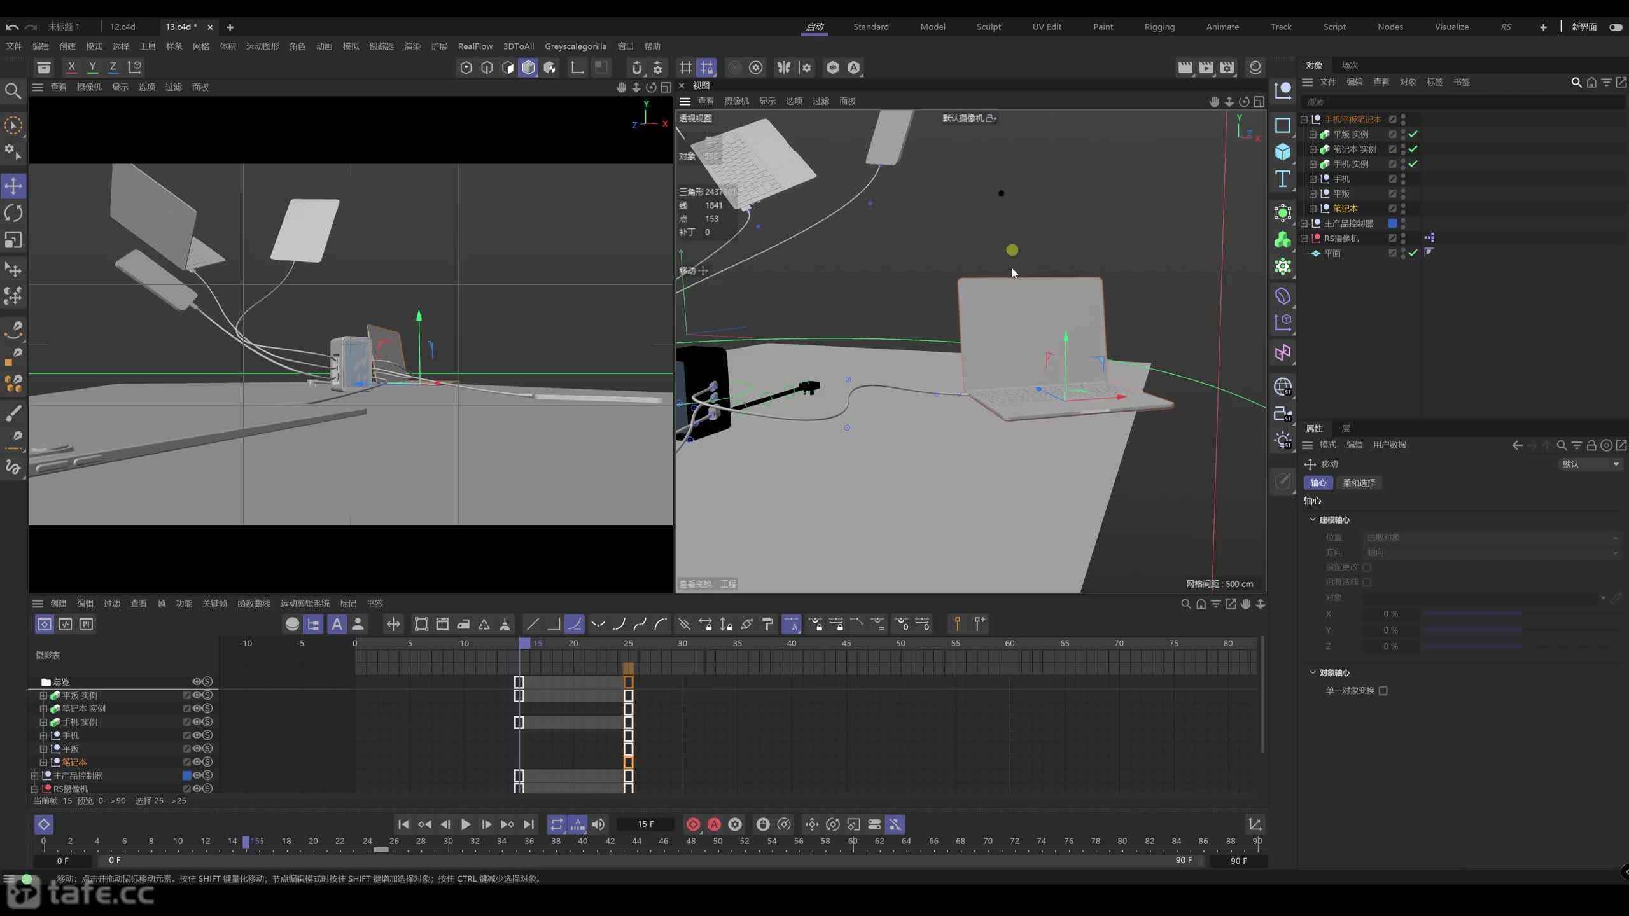Image resolution: width=1629 pixels, height=916 pixels.
Task: Open the search magnifier in left toolbar
Action: tap(13, 90)
